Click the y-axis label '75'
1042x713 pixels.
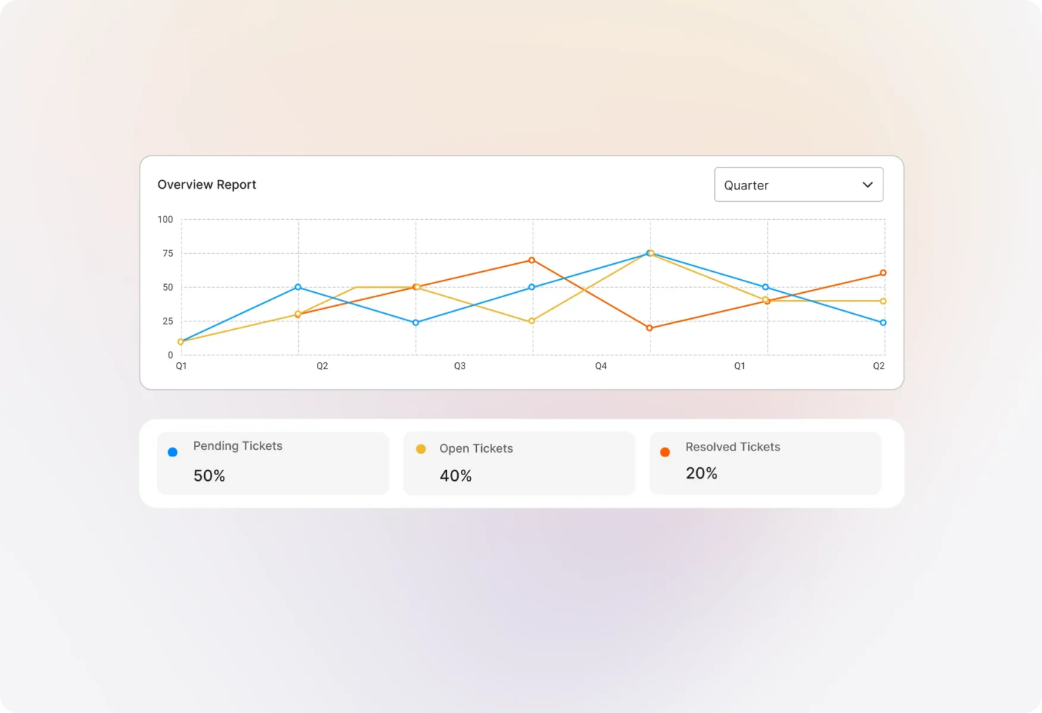pos(168,253)
